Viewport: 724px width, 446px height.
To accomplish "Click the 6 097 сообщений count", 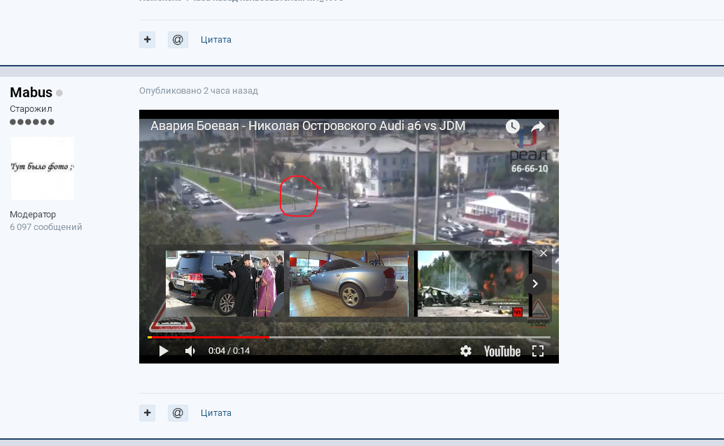I will point(45,227).
